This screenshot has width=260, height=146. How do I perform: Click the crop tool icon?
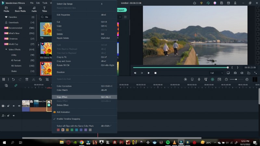click(47, 79)
